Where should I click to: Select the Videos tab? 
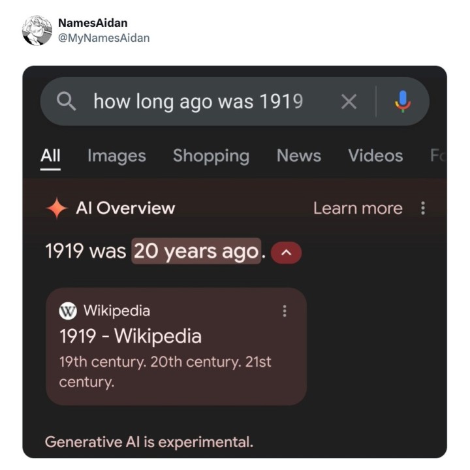pos(375,156)
